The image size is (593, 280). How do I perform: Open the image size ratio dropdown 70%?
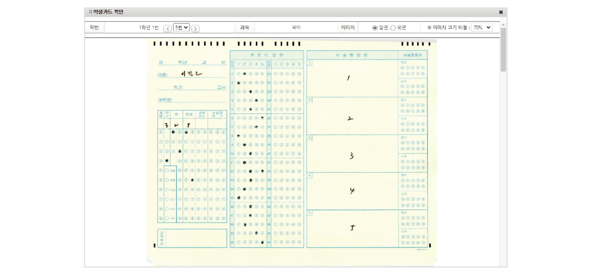pos(482,28)
